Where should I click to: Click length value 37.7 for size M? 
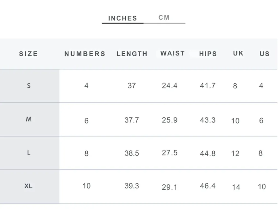click(x=132, y=120)
